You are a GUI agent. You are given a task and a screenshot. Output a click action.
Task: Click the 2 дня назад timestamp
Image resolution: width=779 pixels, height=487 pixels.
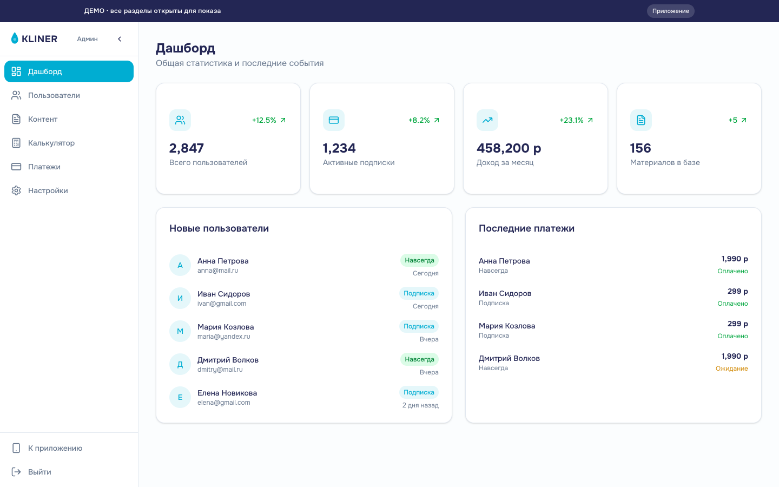[x=420, y=405]
